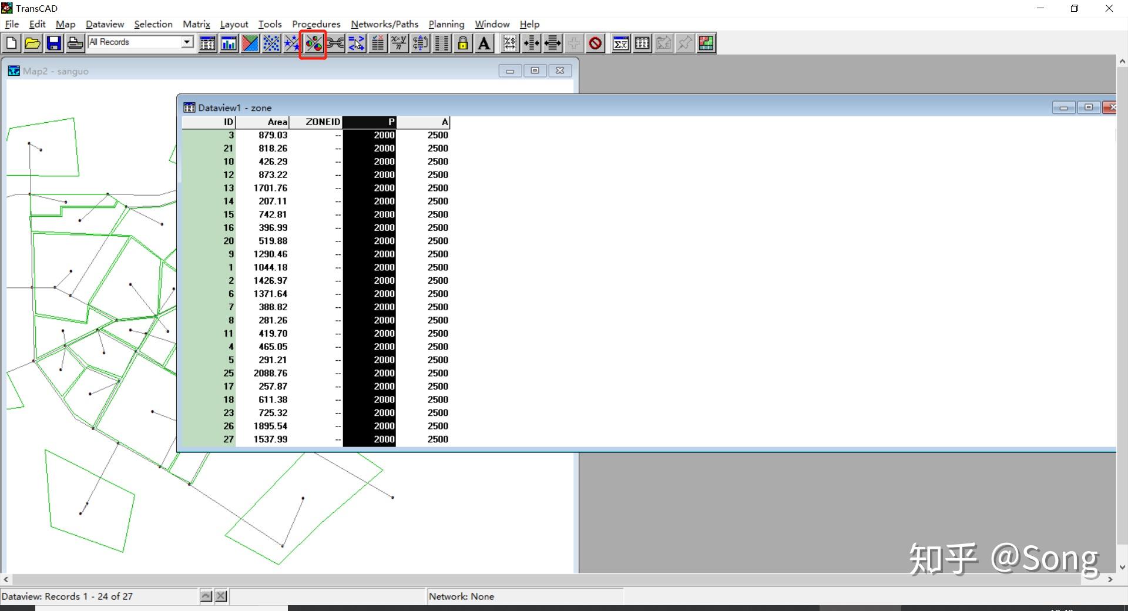Screen dimensions: 1128x611
Task: Open color theme map wizard icon
Action: tap(250, 43)
